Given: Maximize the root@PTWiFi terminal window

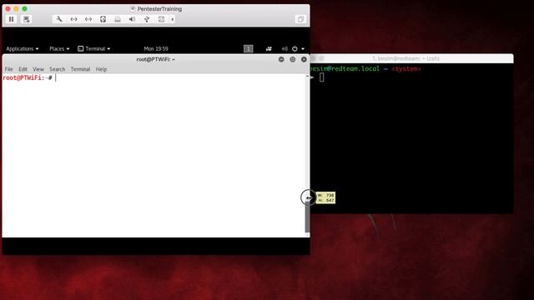Looking at the screenshot, I should pos(293,59).
